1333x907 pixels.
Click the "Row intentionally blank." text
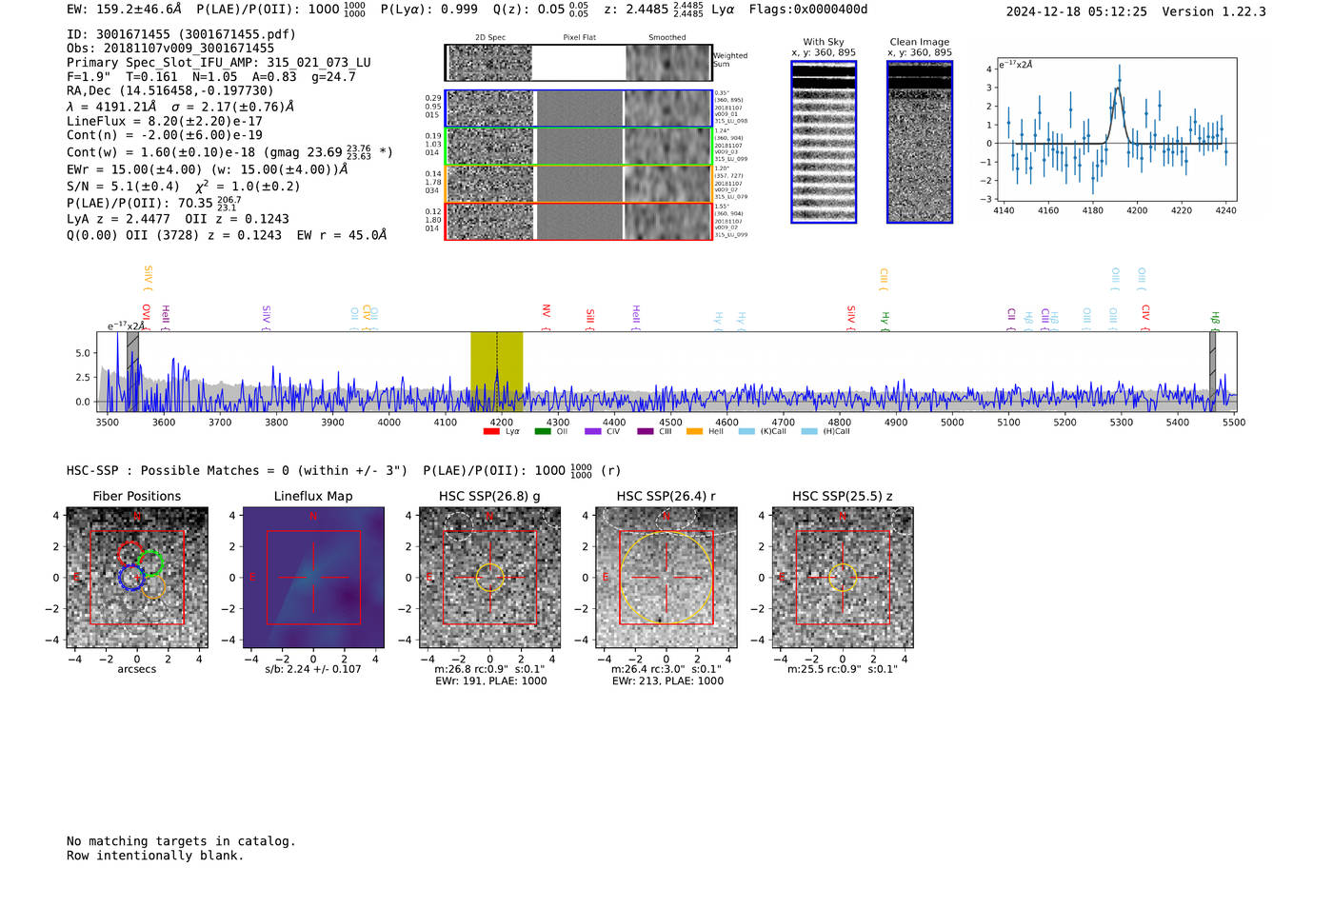pyautogui.click(x=155, y=856)
